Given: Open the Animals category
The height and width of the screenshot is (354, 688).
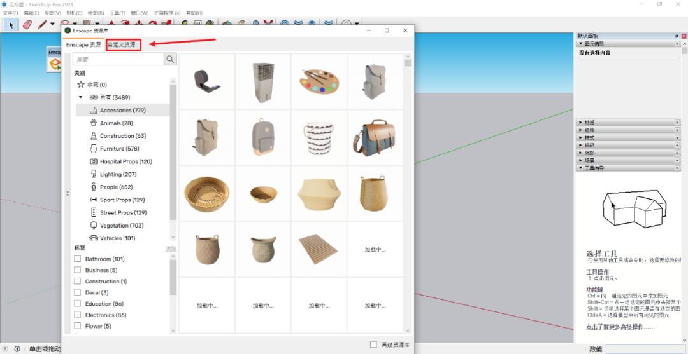Looking at the screenshot, I should click(116, 123).
